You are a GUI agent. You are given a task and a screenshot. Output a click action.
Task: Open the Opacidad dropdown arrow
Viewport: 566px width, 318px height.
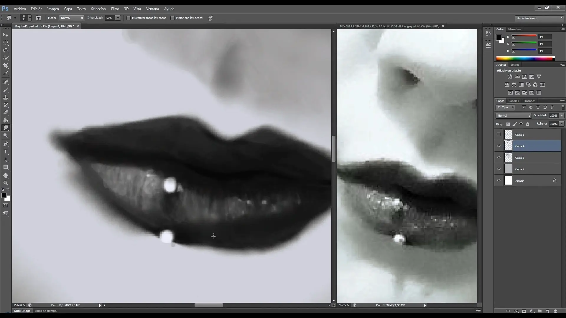pyautogui.click(x=562, y=116)
